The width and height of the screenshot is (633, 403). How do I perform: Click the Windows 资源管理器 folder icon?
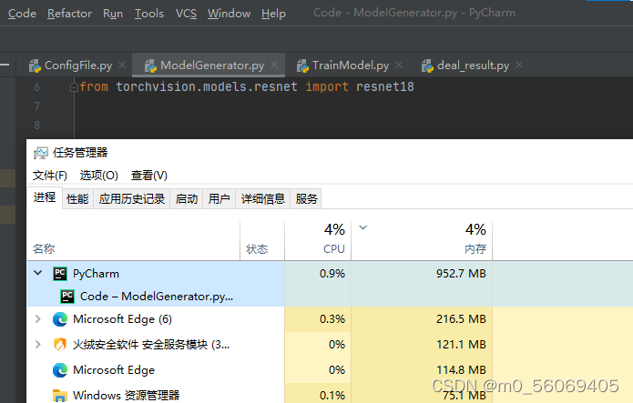(60, 396)
